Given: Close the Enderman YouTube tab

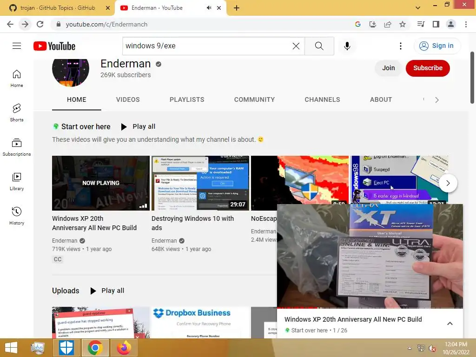Looking at the screenshot, I should click(x=219, y=8).
